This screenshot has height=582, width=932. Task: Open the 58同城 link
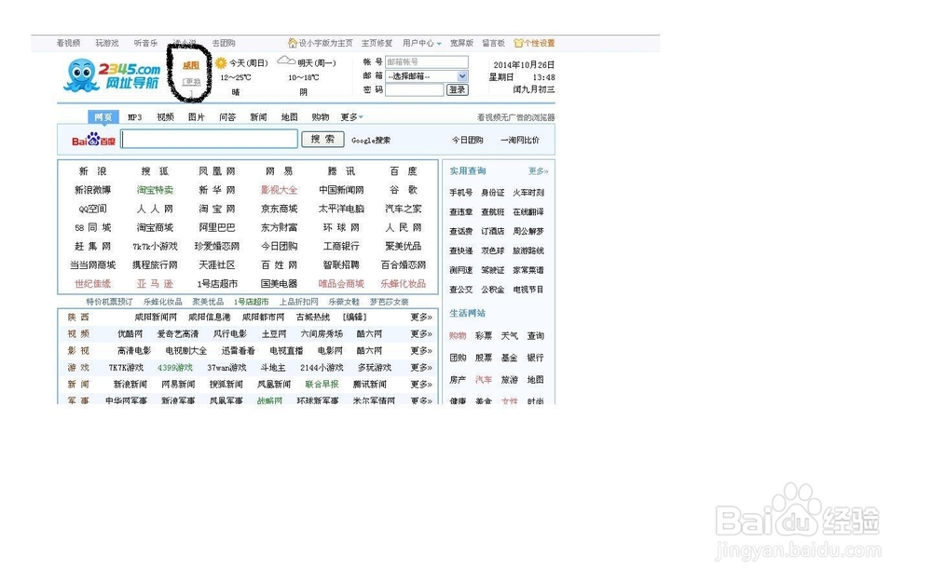click(x=92, y=227)
